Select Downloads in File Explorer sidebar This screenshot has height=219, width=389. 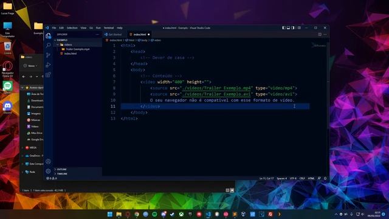click(35, 100)
